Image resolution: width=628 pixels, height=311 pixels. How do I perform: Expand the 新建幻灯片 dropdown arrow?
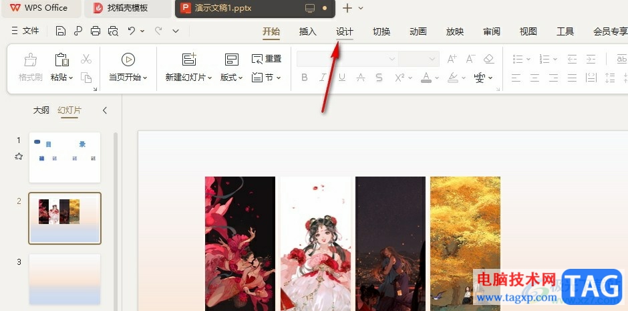coord(210,78)
